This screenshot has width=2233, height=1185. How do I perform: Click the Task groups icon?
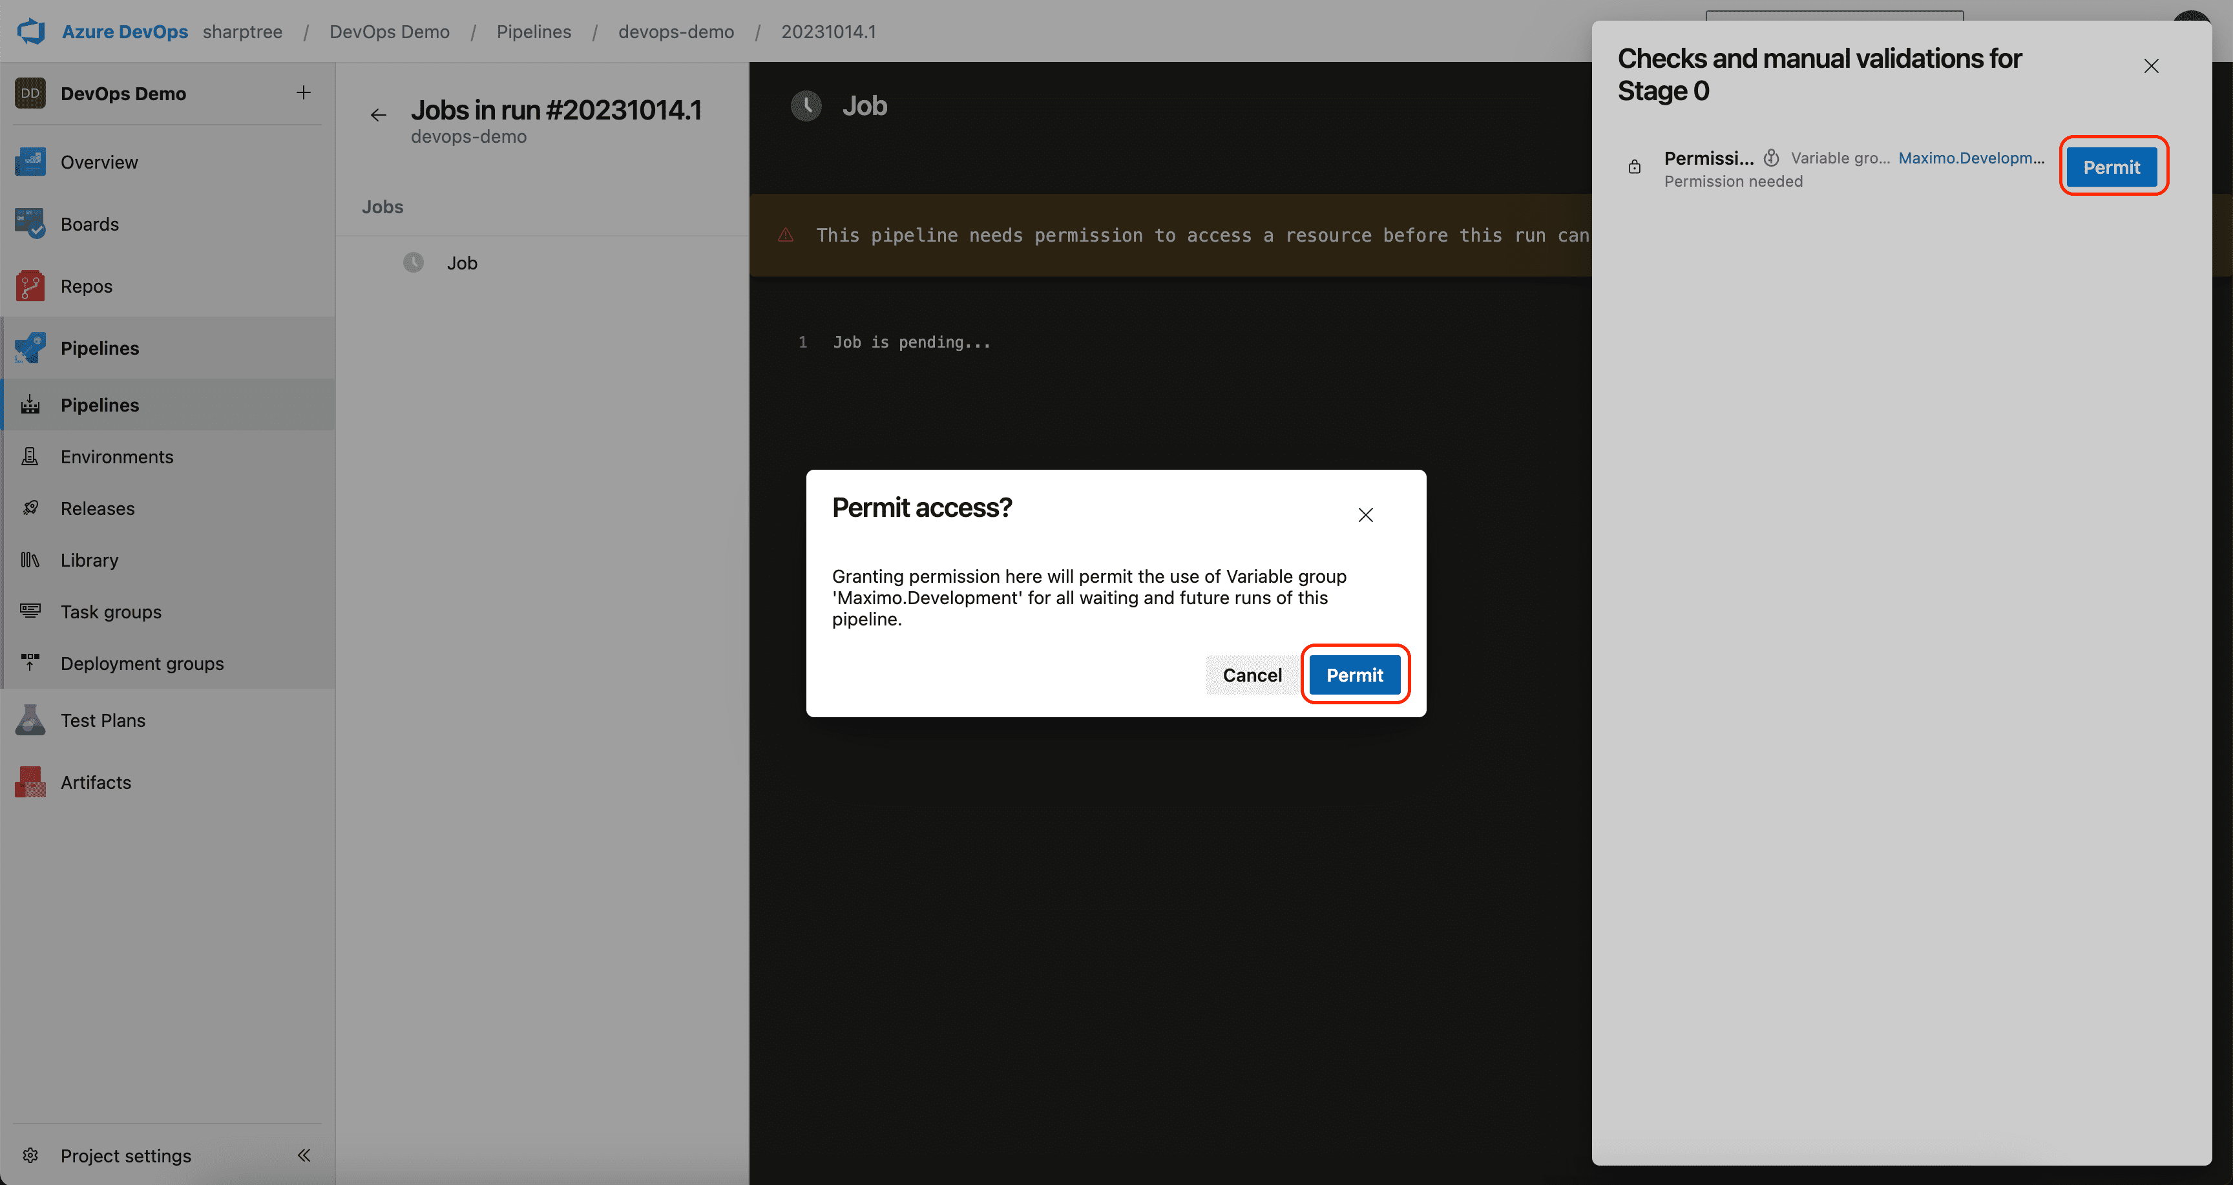coord(30,611)
